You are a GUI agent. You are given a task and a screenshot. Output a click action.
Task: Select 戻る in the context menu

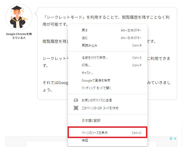click(x=108, y=30)
